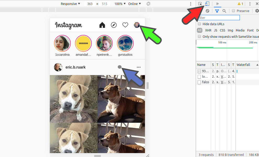Filter requests by JS type
This screenshot has height=157, width=259.
(215, 30)
